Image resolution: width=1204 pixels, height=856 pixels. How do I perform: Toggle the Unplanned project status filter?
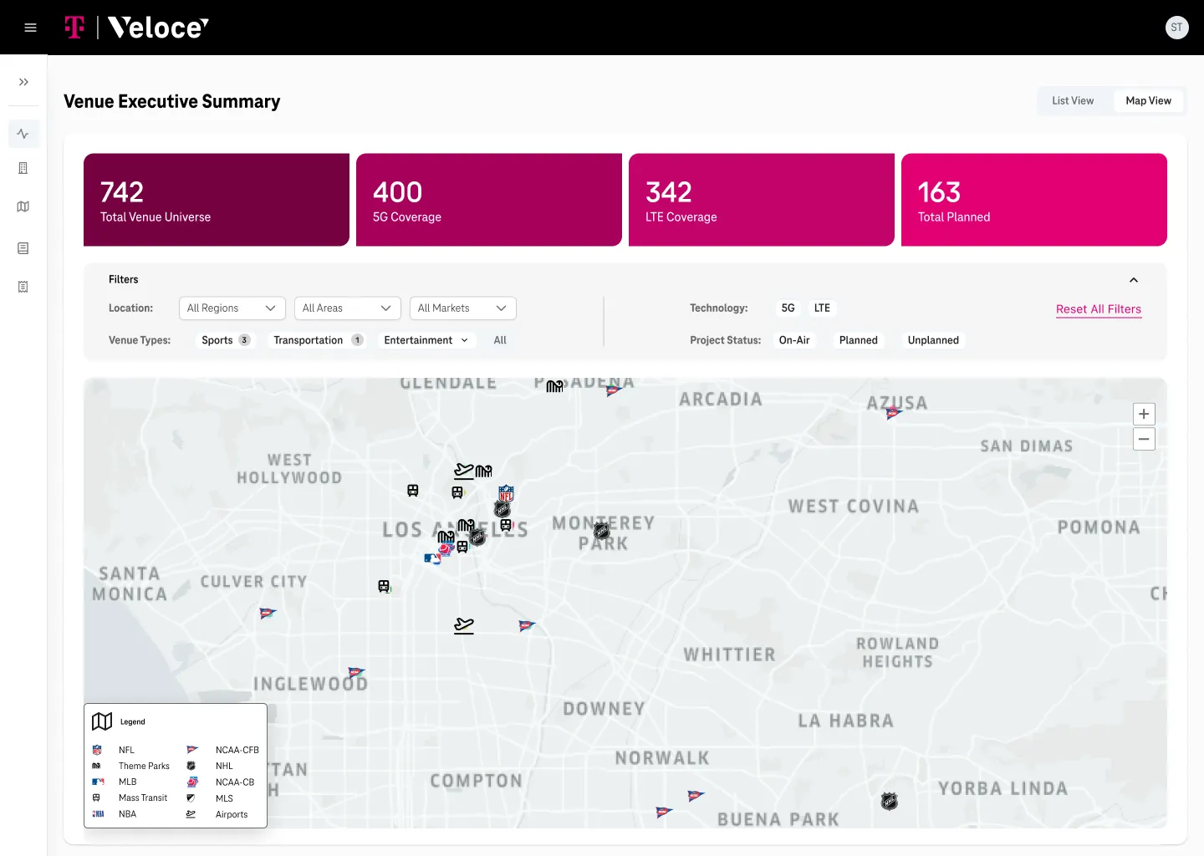click(933, 340)
